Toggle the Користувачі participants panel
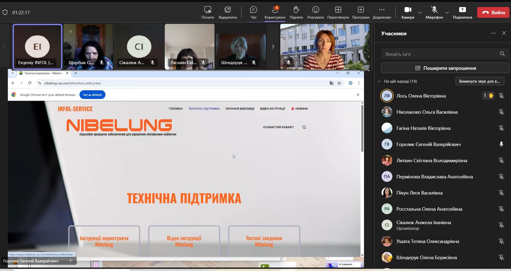This screenshot has width=511, height=271. 275,12
